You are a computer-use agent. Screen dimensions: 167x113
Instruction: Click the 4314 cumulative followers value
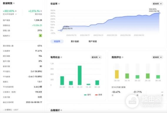[x=40, y=46]
